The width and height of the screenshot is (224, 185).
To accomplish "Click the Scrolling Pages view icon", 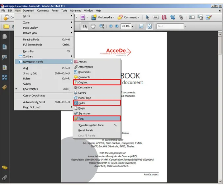I will point(141,26).
